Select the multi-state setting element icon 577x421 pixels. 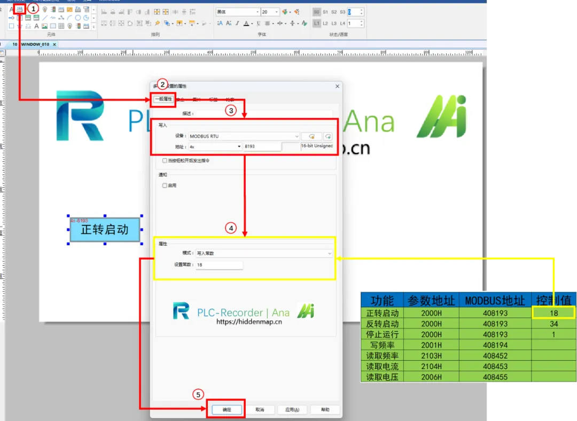coord(20,9)
